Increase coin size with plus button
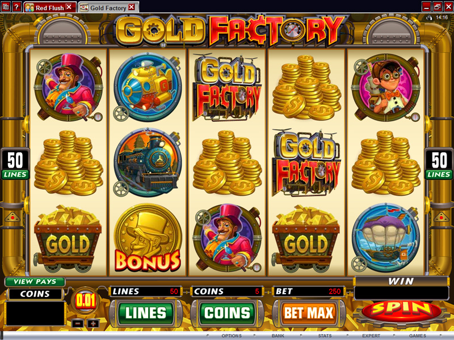The image size is (454, 340). (93, 324)
